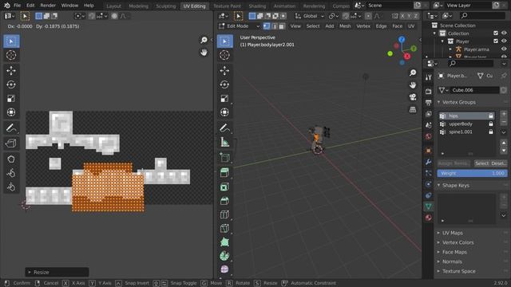Select the Grab tool in UV editor

pyautogui.click(x=11, y=159)
